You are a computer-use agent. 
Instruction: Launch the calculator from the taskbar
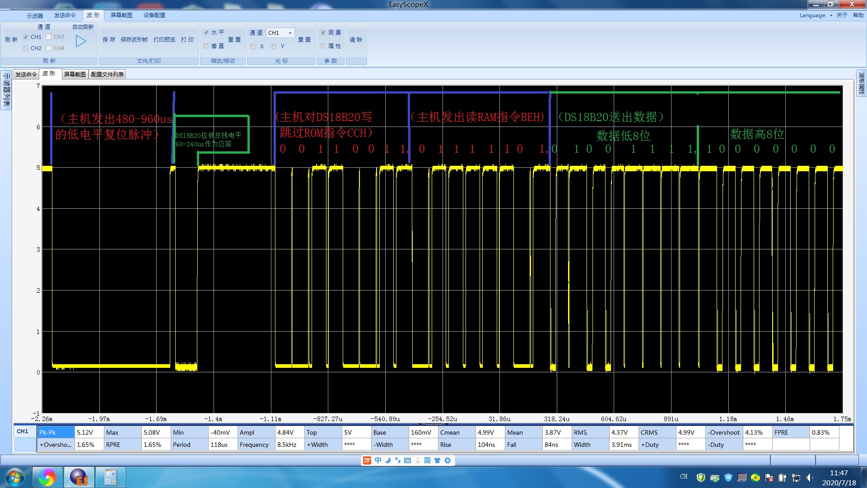(110, 477)
